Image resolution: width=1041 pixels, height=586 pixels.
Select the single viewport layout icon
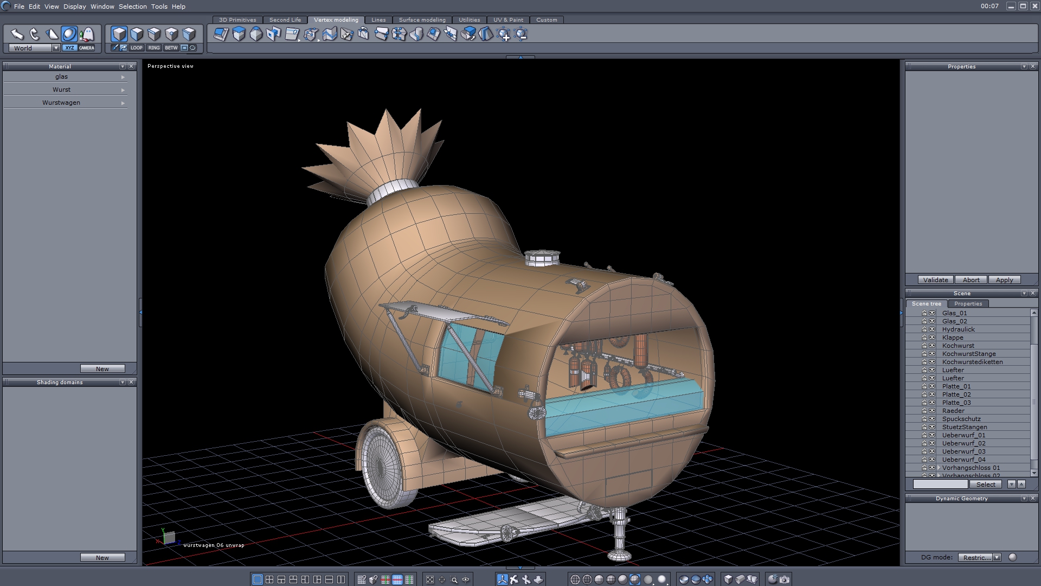pyautogui.click(x=258, y=579)
